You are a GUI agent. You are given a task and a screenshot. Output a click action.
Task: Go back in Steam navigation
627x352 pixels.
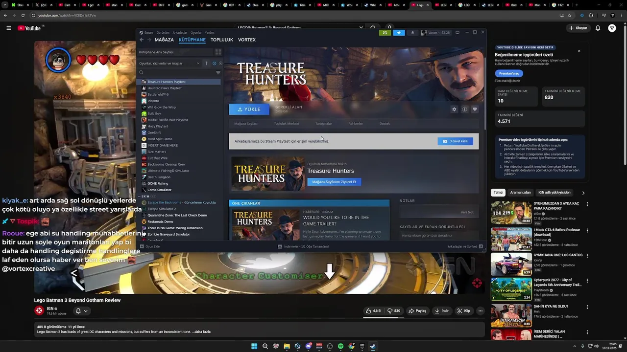(142, 40)
